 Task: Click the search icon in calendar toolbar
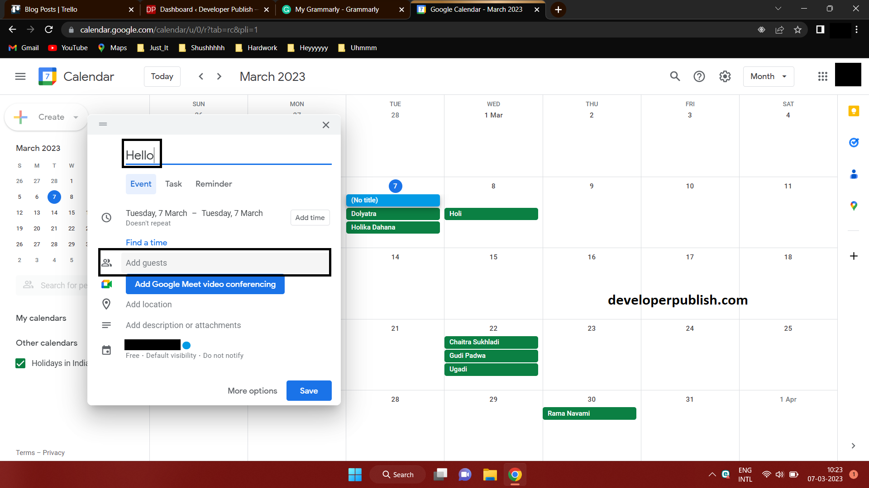point(674,76)
